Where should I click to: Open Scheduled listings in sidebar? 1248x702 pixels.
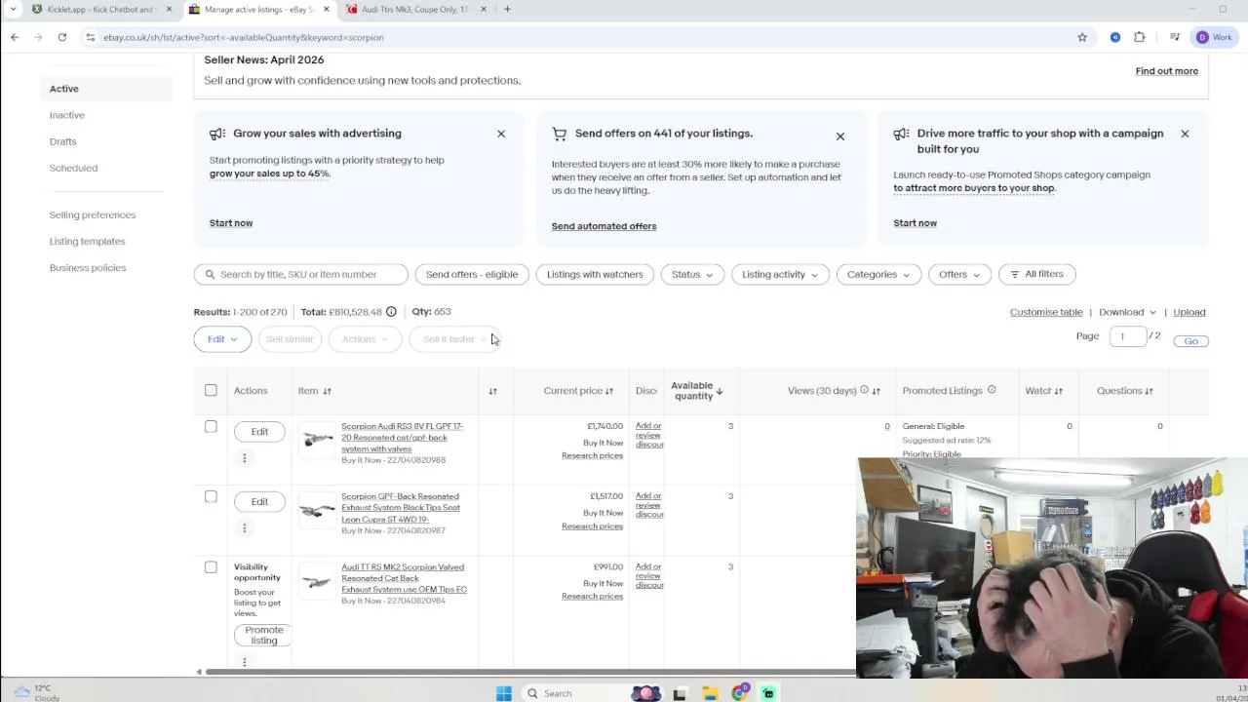tap(73, 168)
